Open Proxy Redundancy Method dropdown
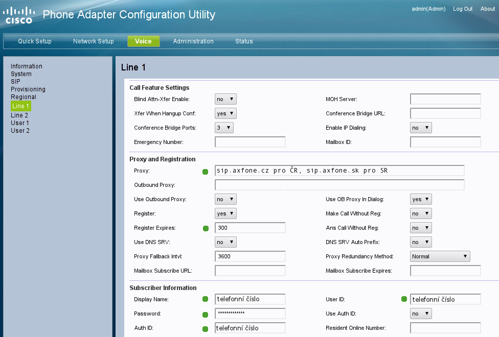 click(x=440, y=256)
